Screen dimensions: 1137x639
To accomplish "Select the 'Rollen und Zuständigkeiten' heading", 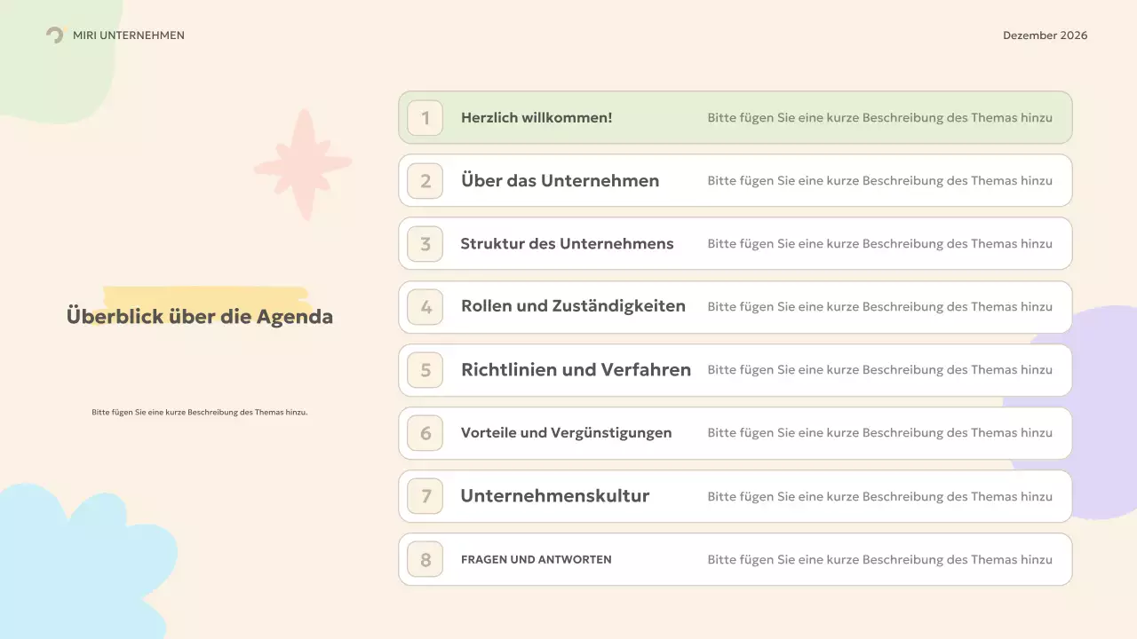I will pos(573,306).
